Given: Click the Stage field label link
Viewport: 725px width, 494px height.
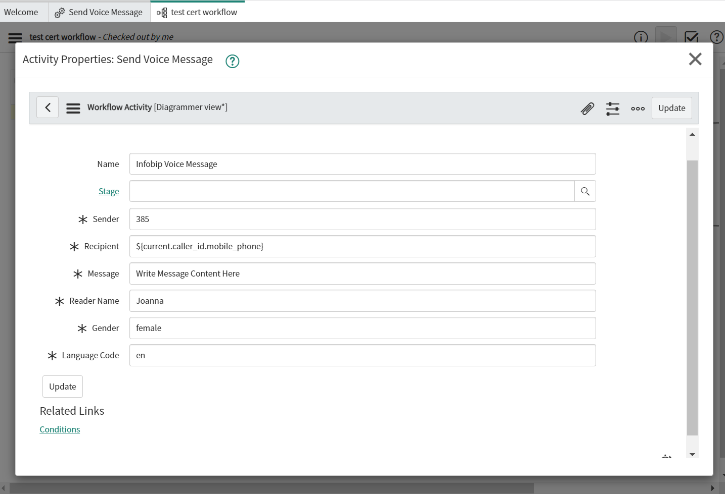Looking at the screenshot, I should tap(109, 191).
